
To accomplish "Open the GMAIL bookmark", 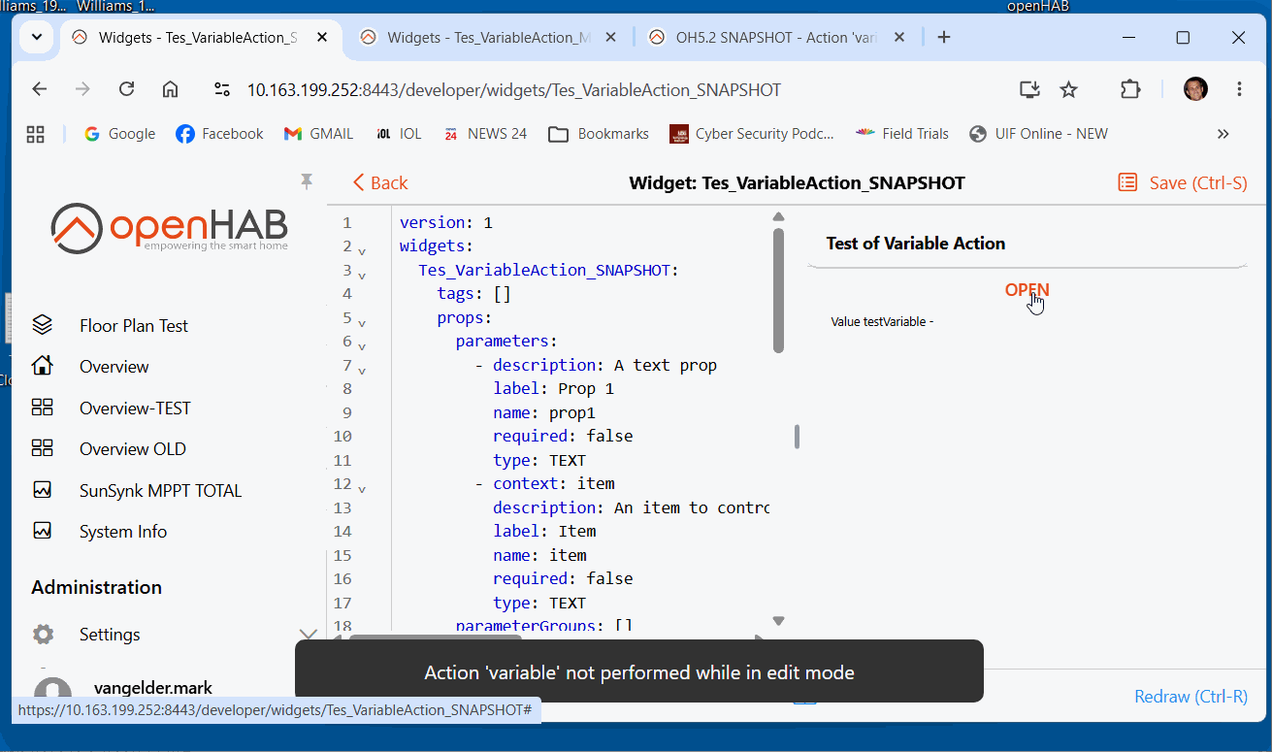I will [318, 134].
